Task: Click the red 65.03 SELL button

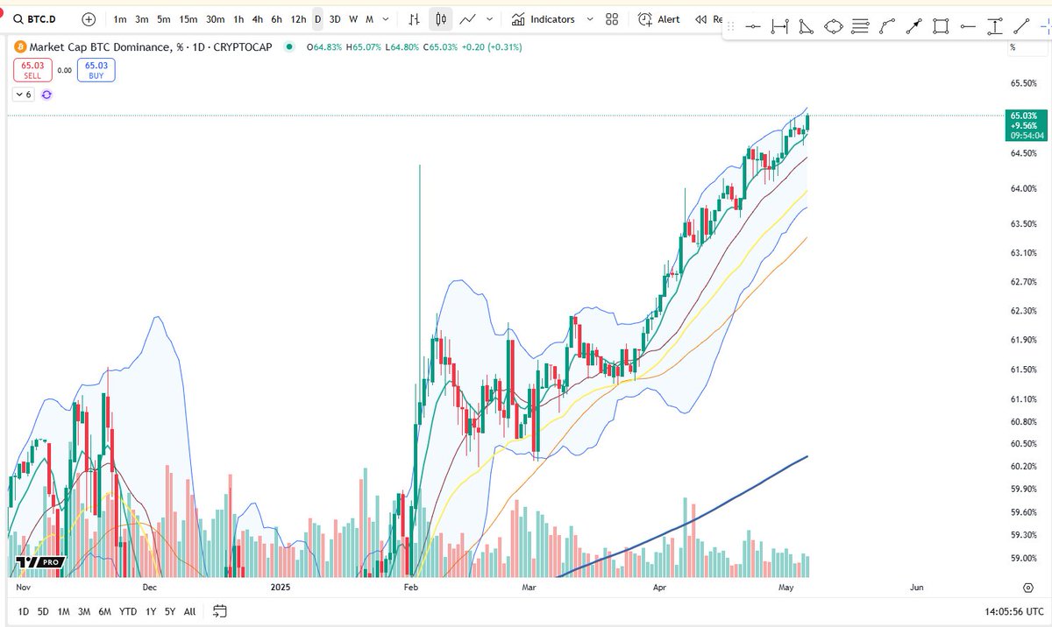Action: (x=32, y=70)
